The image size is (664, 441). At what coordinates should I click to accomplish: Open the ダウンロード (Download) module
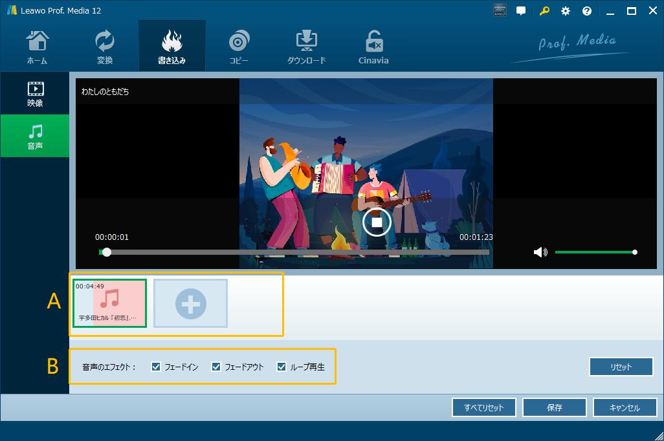pyautogui.click(x=306, y=47)
